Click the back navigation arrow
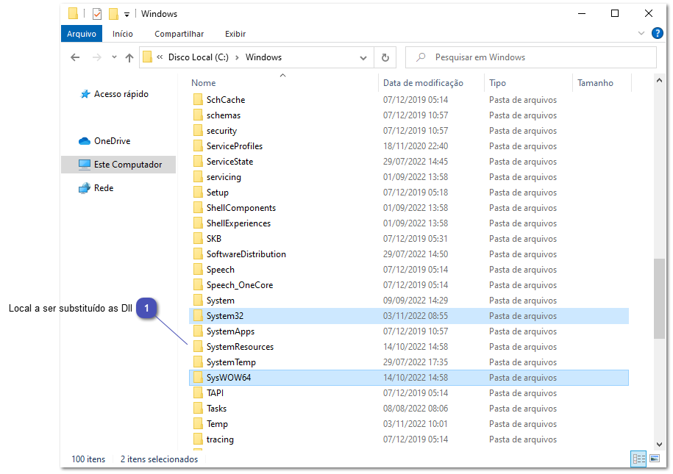The image size is (673, 474). [74, 57]
